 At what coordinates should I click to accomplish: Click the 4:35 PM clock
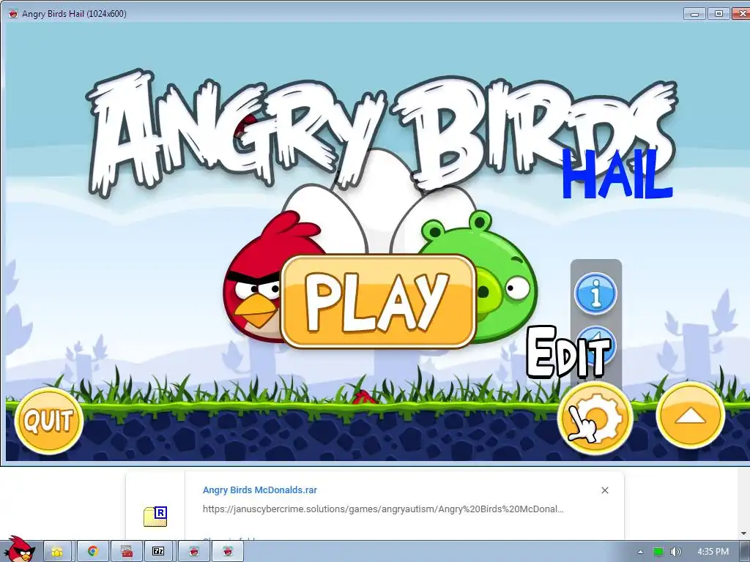pos(713,552)
